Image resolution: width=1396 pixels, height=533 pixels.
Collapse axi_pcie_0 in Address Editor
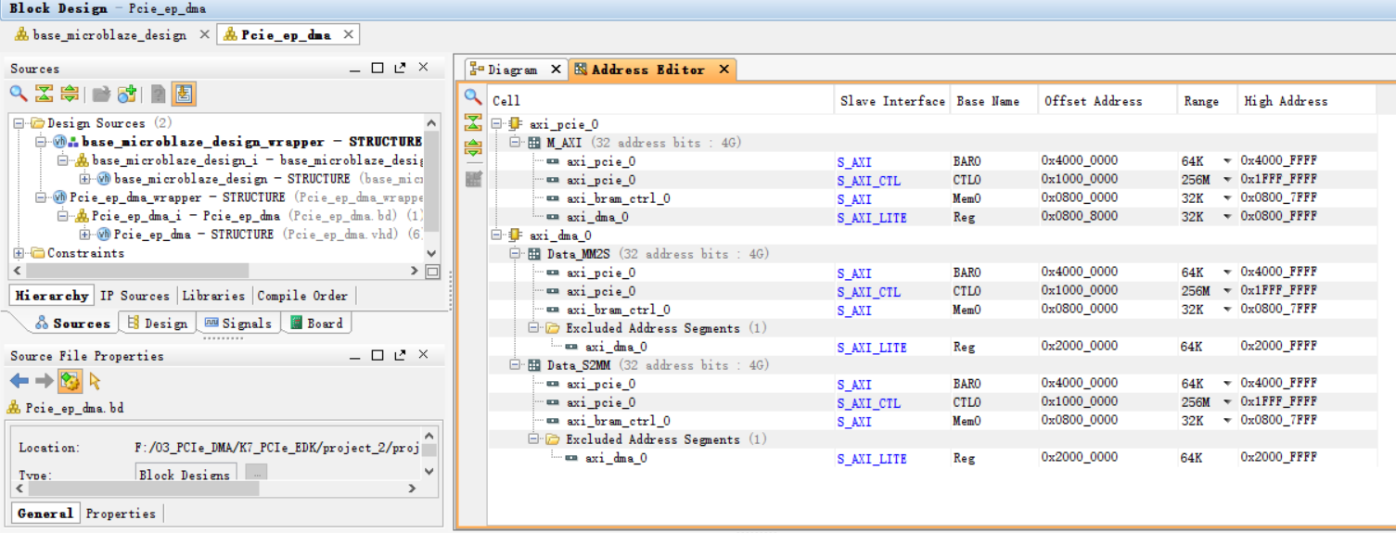496,124
